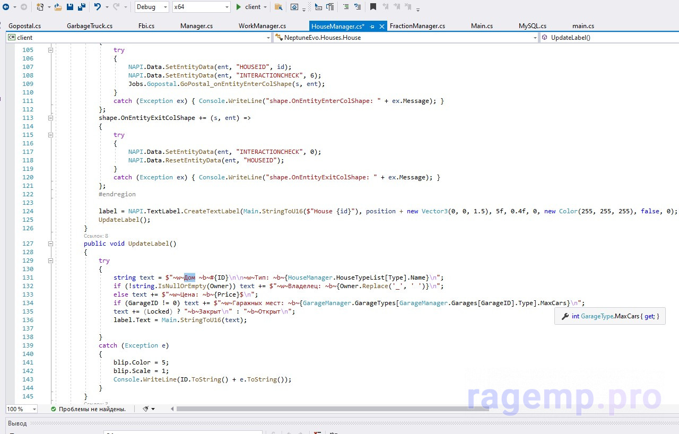Open the x64 platform dropdown
This screenshot has height=434, width=679.
click(227, 7)
